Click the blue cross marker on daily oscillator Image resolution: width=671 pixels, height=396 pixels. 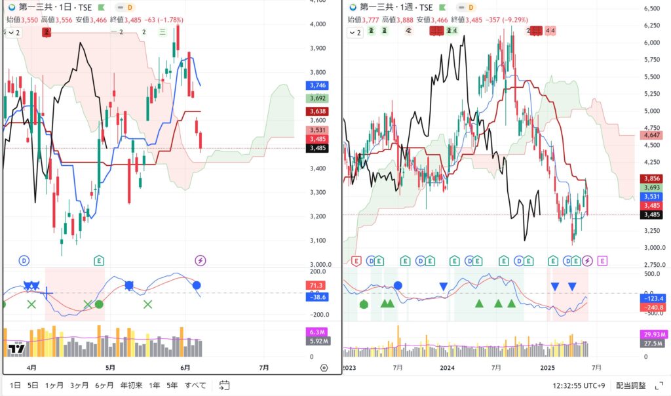pyautogui.click(x=47, y=293)
